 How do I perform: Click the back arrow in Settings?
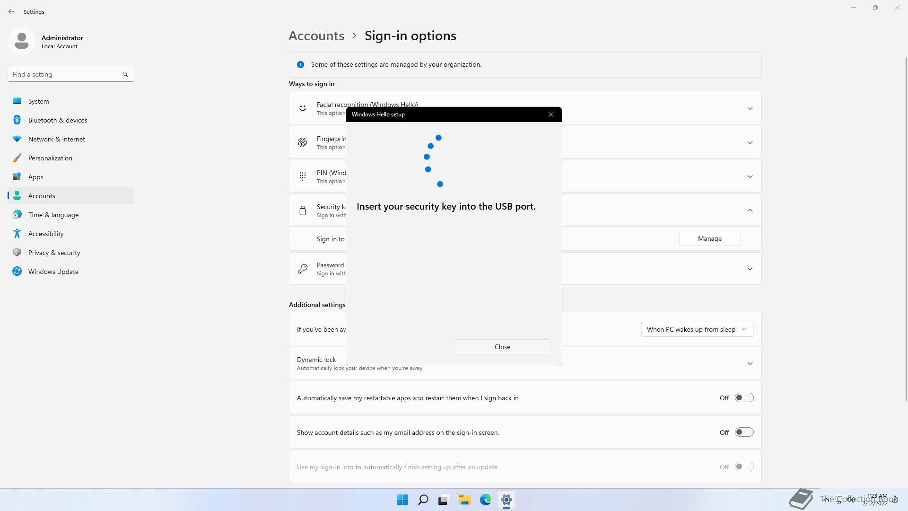[11, 11]
